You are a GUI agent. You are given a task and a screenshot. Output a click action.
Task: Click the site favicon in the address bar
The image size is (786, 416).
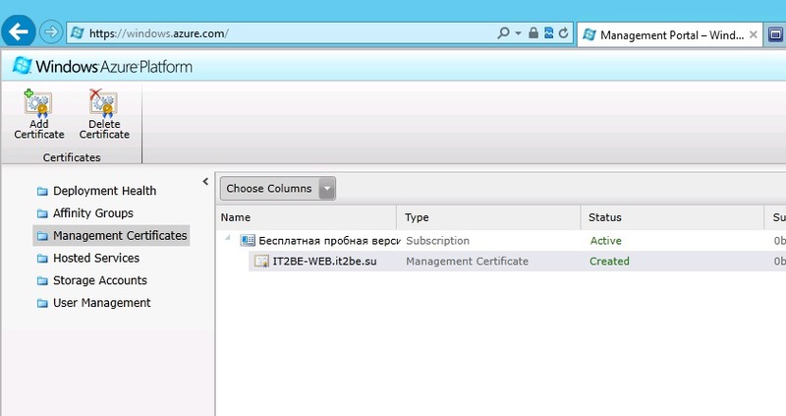tap(78, 33)
